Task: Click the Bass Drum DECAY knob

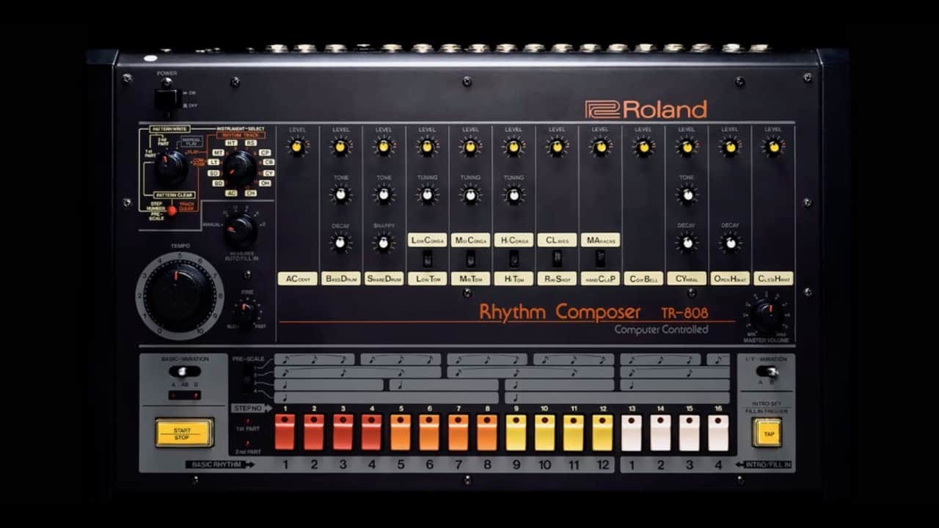Action: [340, 243]
